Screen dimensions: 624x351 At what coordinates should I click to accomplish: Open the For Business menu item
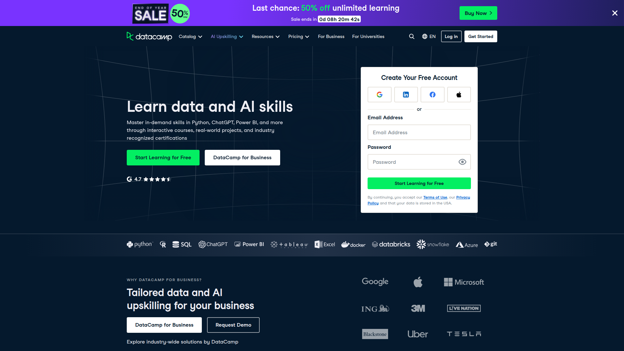click(331, 36)
